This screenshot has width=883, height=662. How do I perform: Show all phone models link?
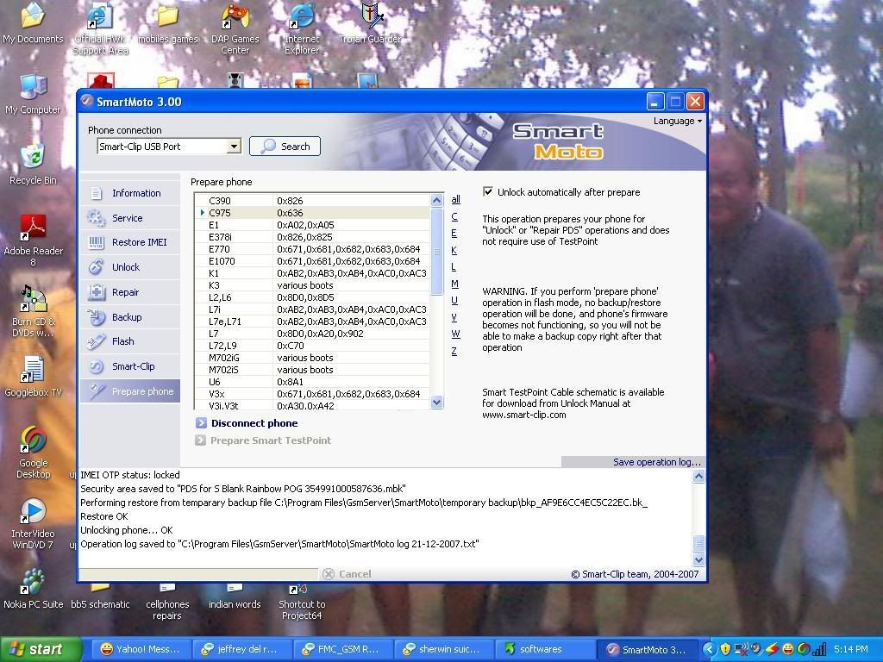coord(455,200)
